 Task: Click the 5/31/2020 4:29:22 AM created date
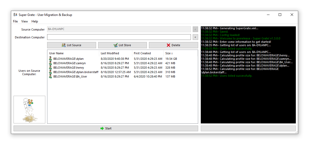pos(148,63)
